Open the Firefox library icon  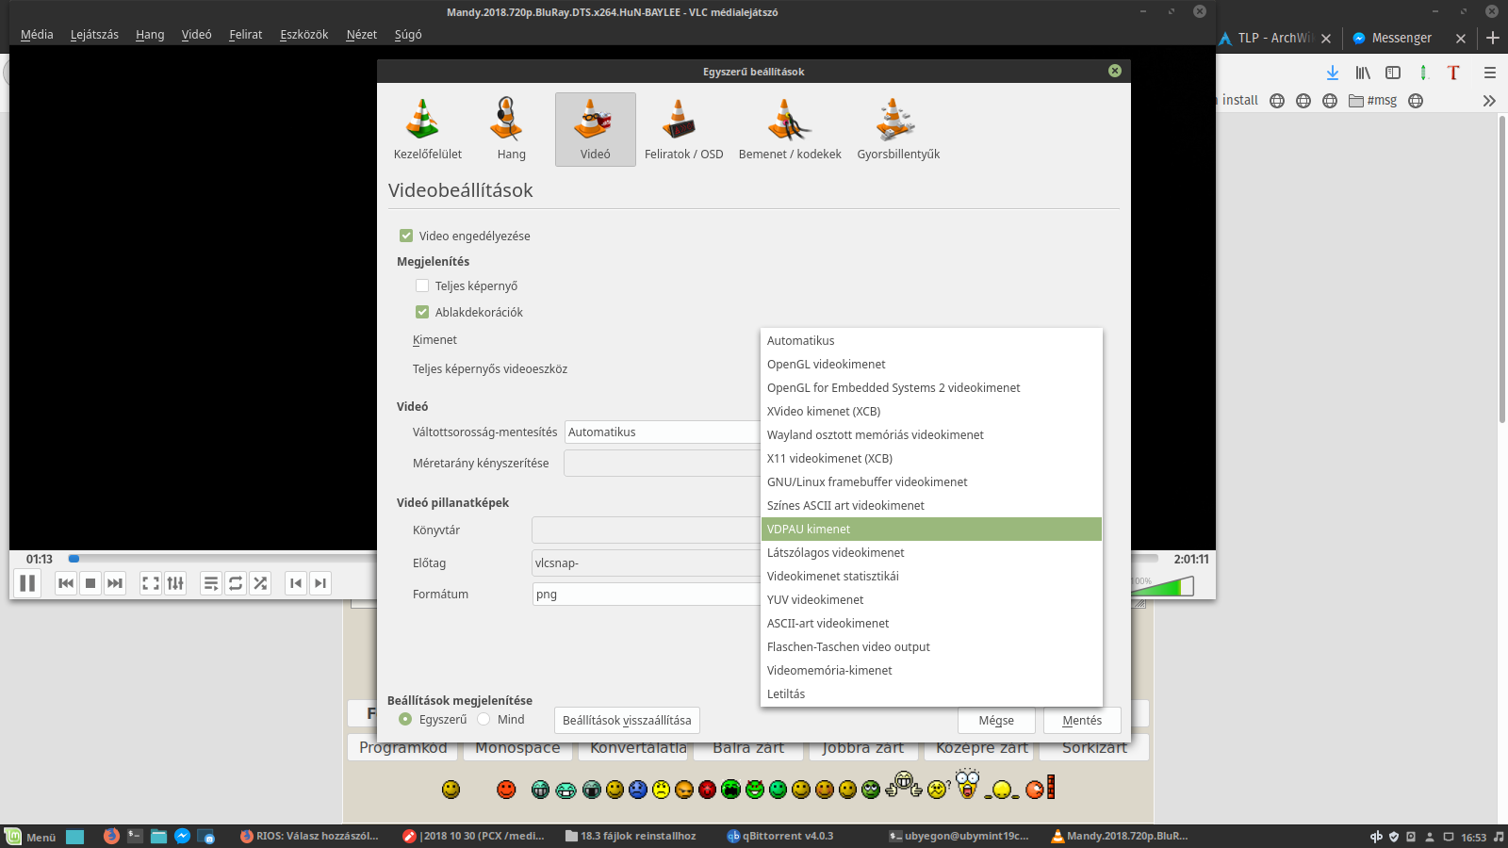coord(1363,73)
